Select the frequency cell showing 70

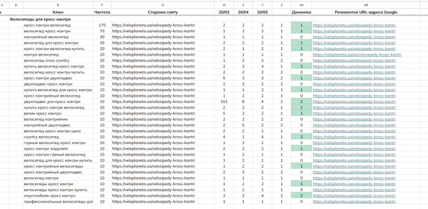pyautogui.click(x=102, y=31)
